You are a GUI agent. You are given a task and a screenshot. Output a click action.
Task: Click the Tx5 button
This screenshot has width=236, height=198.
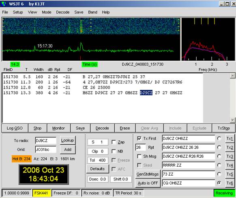pos(230,174)
